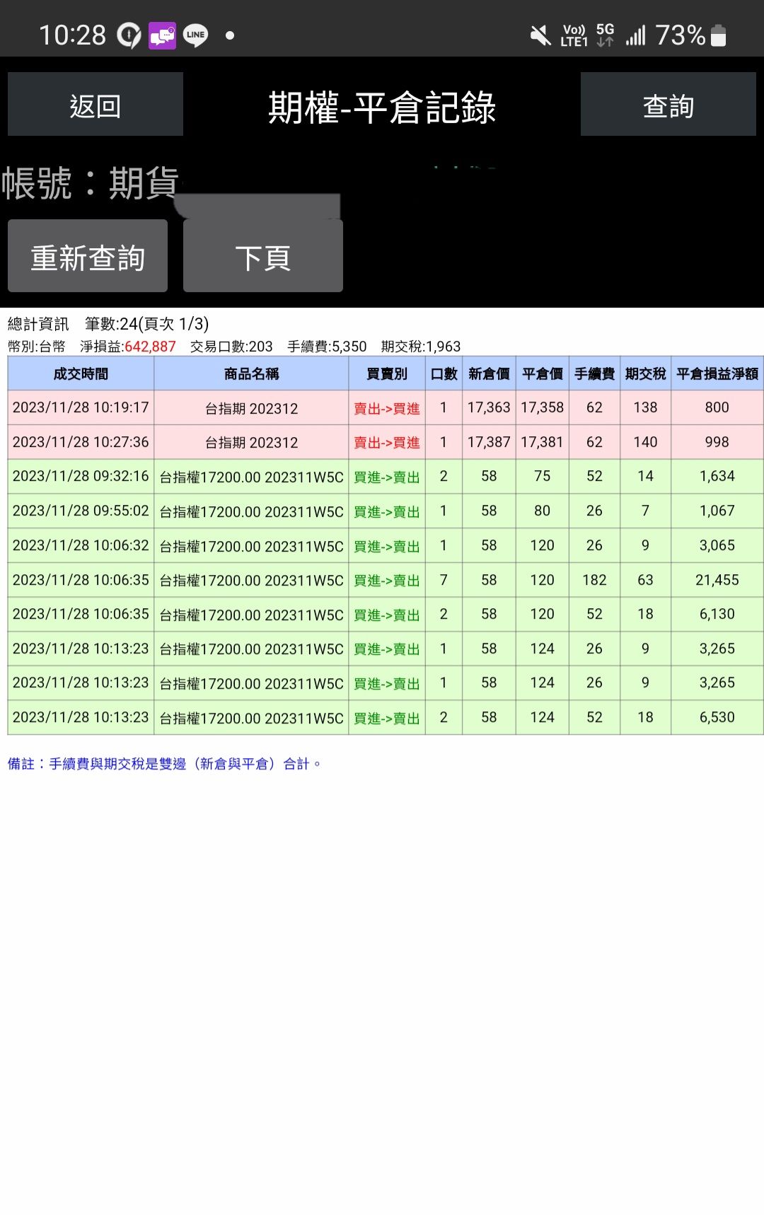This screenshot has height=1215, width=764.
Task: Tap 台指期 202312 in 10:19:17 row
Action: point(251,408)
